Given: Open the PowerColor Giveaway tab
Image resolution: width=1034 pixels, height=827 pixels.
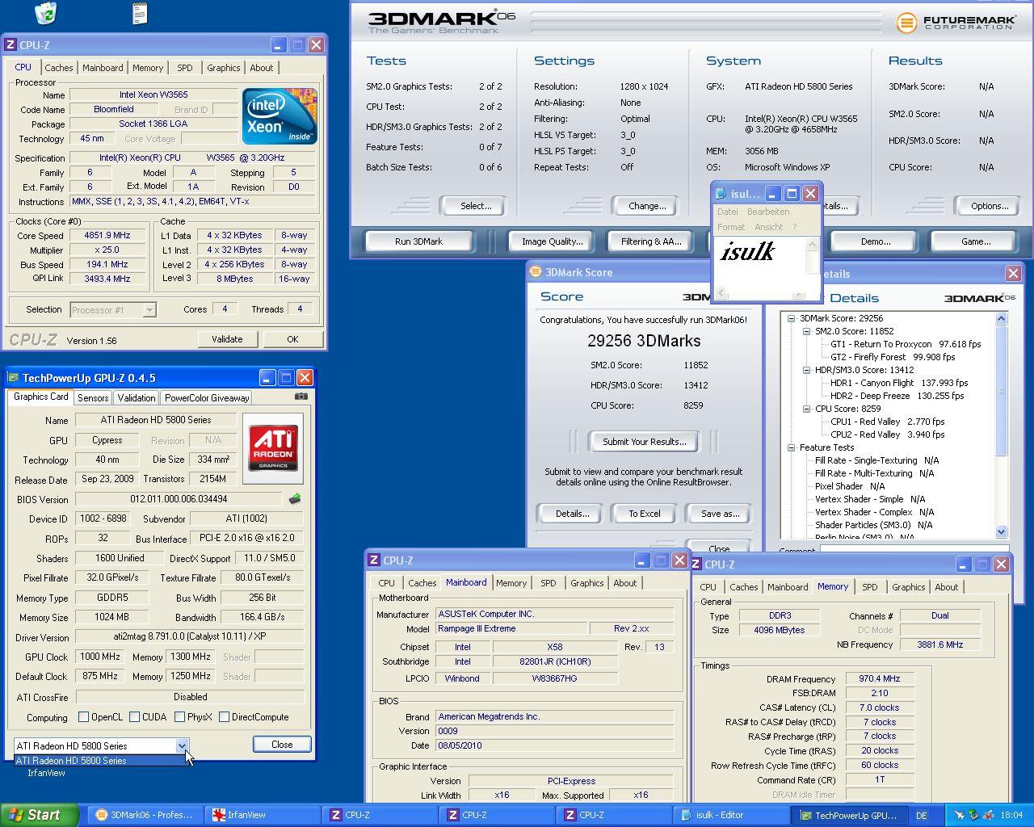Looking at the screenshot, I should click(x=207, y=398).
